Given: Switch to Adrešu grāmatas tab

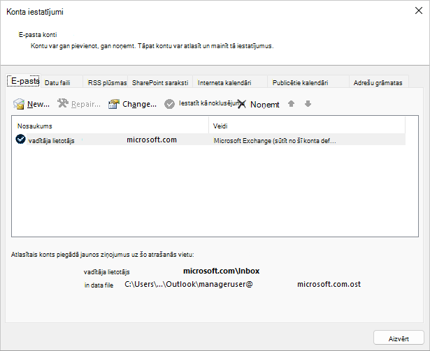Looking at the screenshot, I should point(379,82).
